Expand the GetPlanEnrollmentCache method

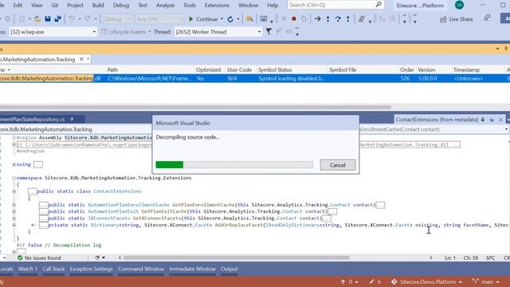coord(14,205)
